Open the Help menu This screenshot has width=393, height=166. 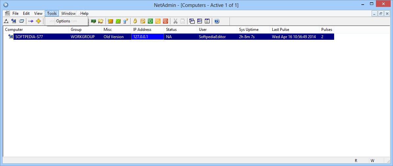pyautogui.click(x=85, y=13)
